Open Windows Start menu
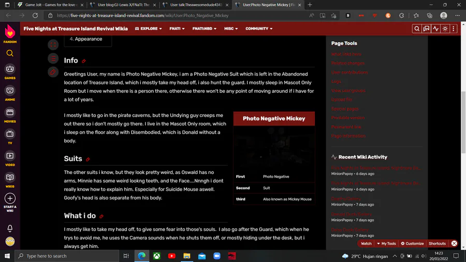Screen dimensions: 466x262 (x=7, y=256)
